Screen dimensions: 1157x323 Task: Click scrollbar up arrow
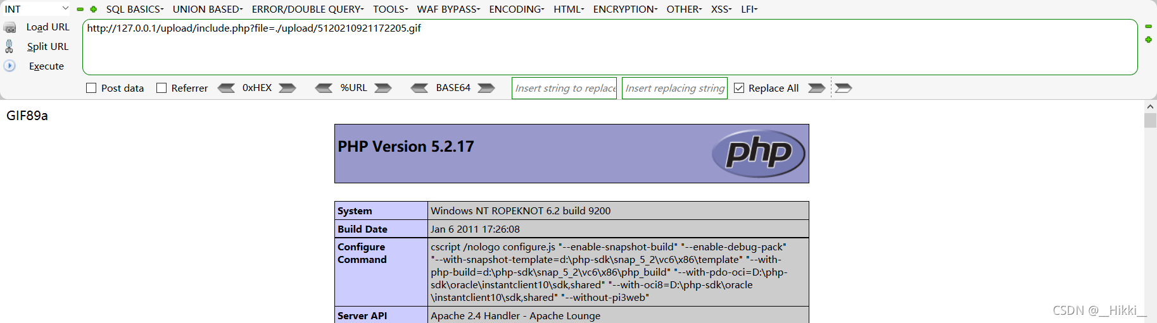[x=1150, y=106]
